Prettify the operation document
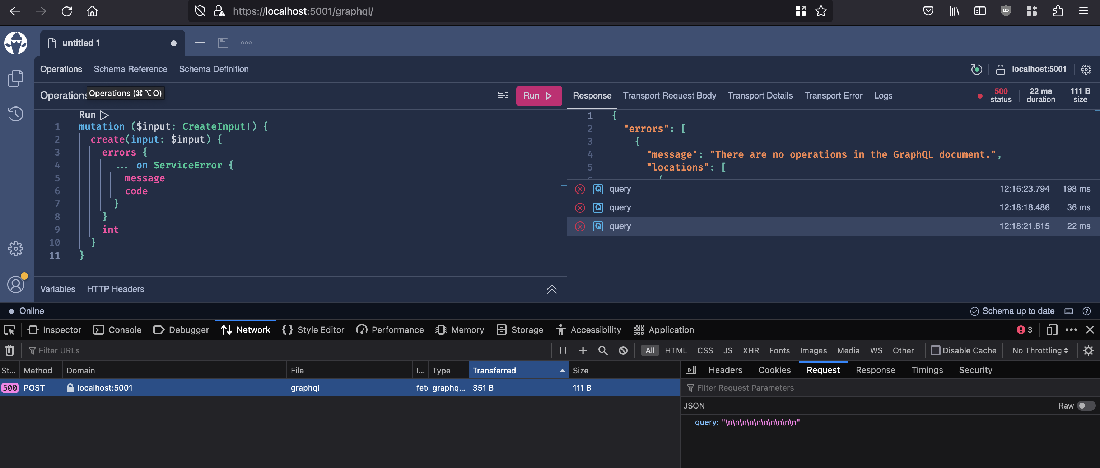 (x=503, y=95)
